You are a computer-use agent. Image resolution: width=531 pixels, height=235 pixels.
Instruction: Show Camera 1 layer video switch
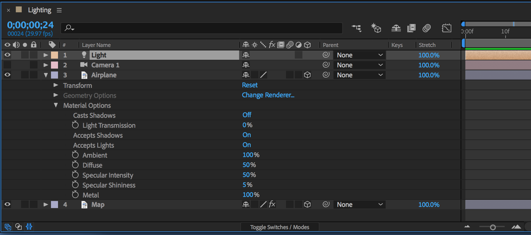(x=7, y=65)
